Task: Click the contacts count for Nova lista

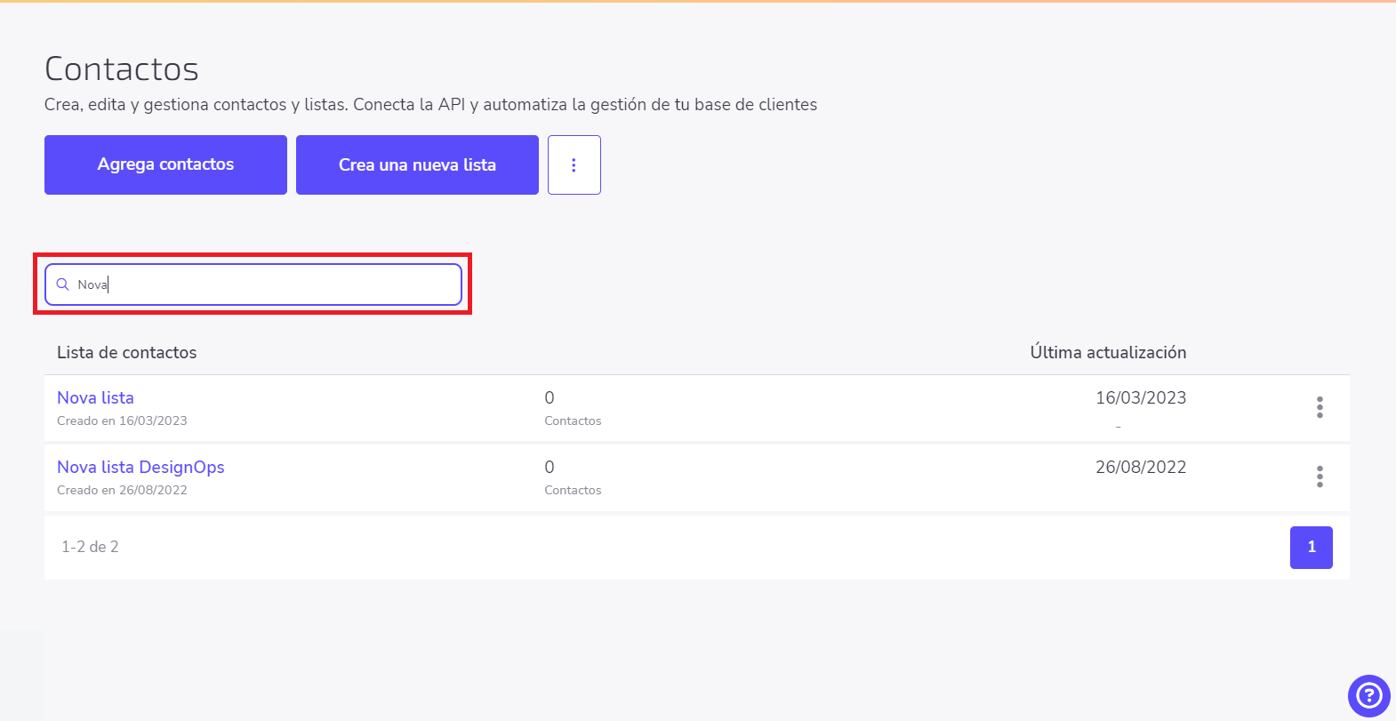Action: coord(550,397)
